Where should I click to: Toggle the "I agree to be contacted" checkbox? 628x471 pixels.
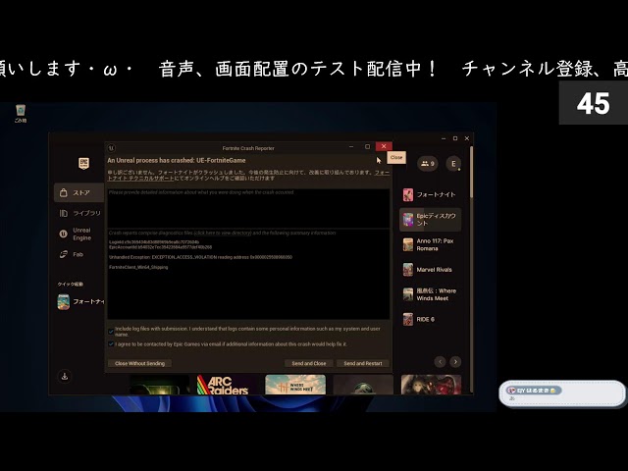111,343
